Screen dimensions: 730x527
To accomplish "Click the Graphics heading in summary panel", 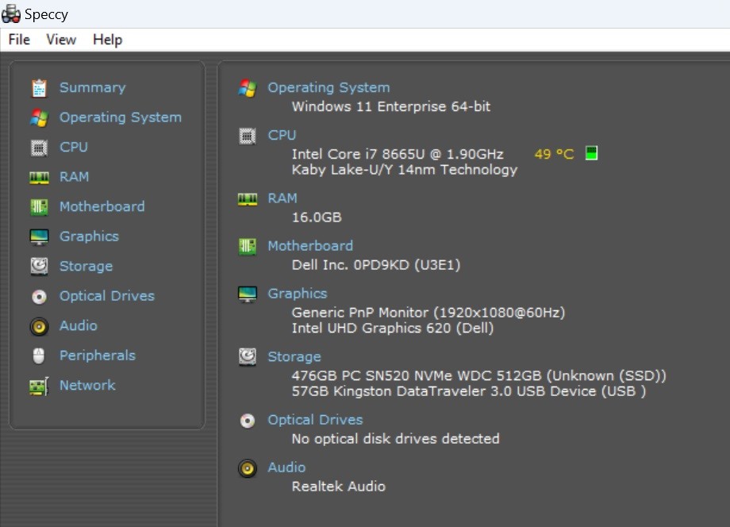I will (298, 294).
